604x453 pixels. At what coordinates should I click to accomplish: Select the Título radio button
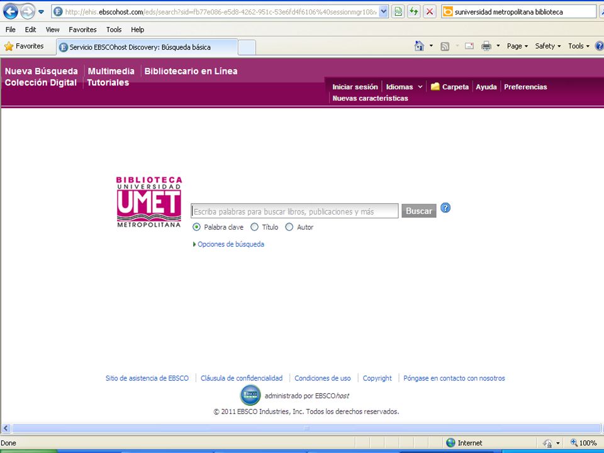254,227
